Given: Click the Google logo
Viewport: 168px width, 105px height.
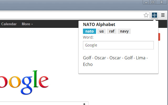Looking at the screenshot, I should 24,82.
